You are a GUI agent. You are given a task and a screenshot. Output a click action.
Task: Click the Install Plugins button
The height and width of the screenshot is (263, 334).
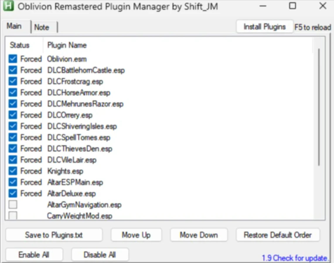pyautogui.click(x=264, y=26)
